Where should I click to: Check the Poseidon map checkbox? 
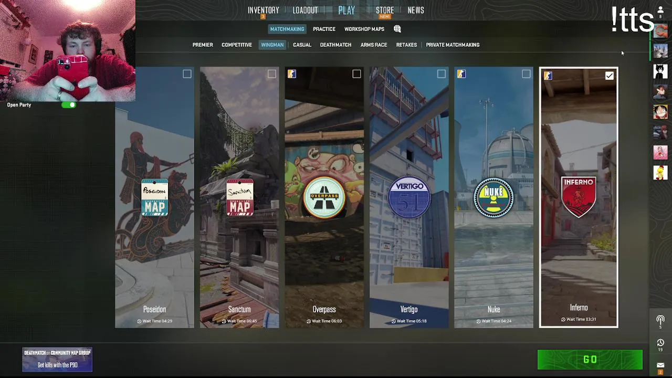[187, 74]
